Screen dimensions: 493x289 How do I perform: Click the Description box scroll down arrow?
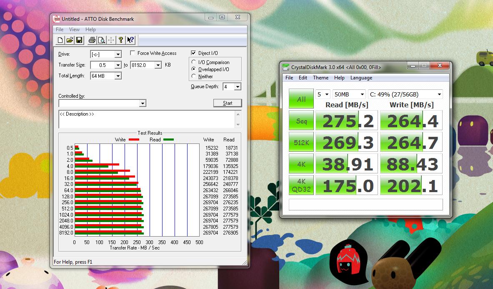238,125
